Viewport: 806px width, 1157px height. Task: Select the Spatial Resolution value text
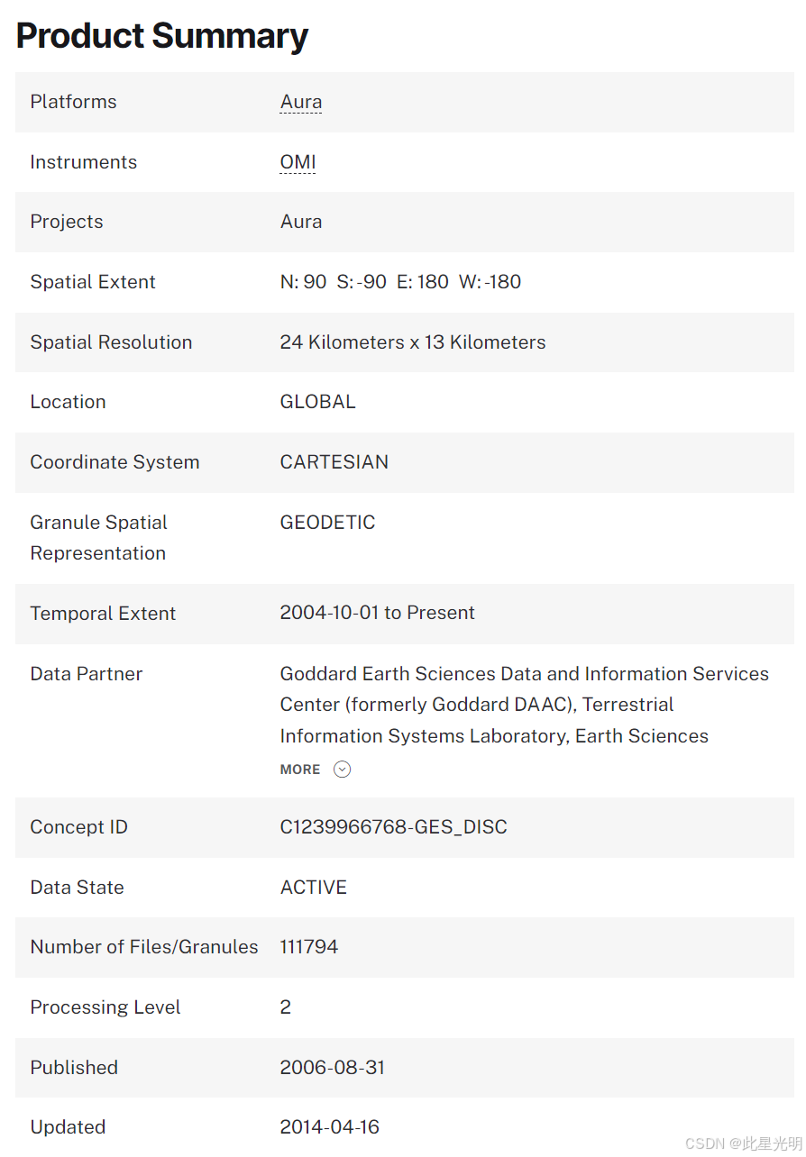(413, 342)
